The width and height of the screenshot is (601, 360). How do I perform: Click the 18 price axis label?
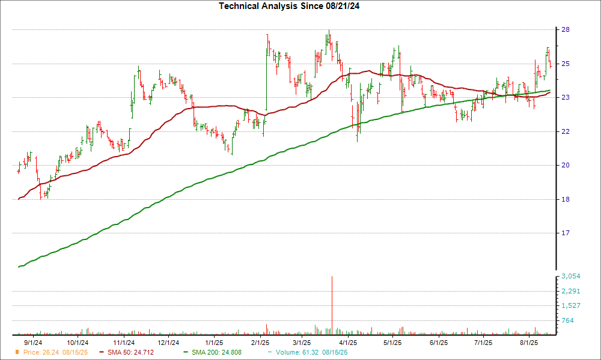click(566, 199)
